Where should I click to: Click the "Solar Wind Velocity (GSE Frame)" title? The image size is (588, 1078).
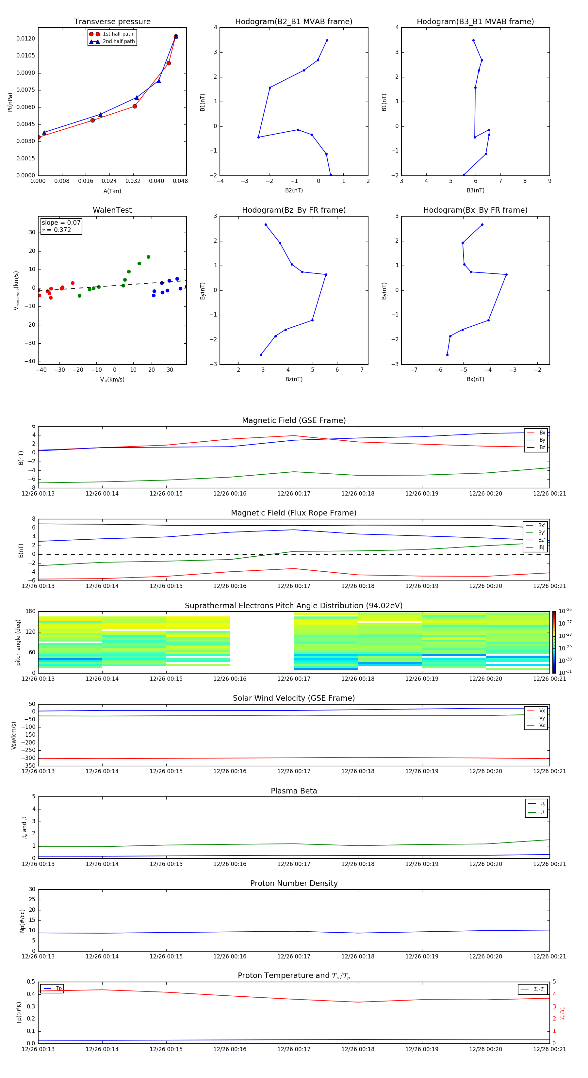[x=294, y=698]
